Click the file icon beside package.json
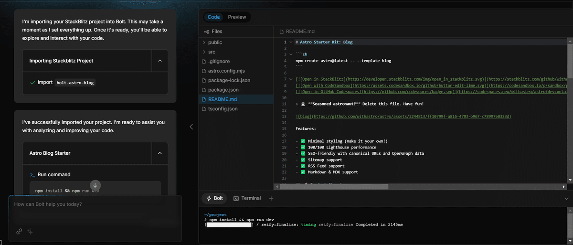This screenshot has height=245, width=573. (x=204, y=90)
